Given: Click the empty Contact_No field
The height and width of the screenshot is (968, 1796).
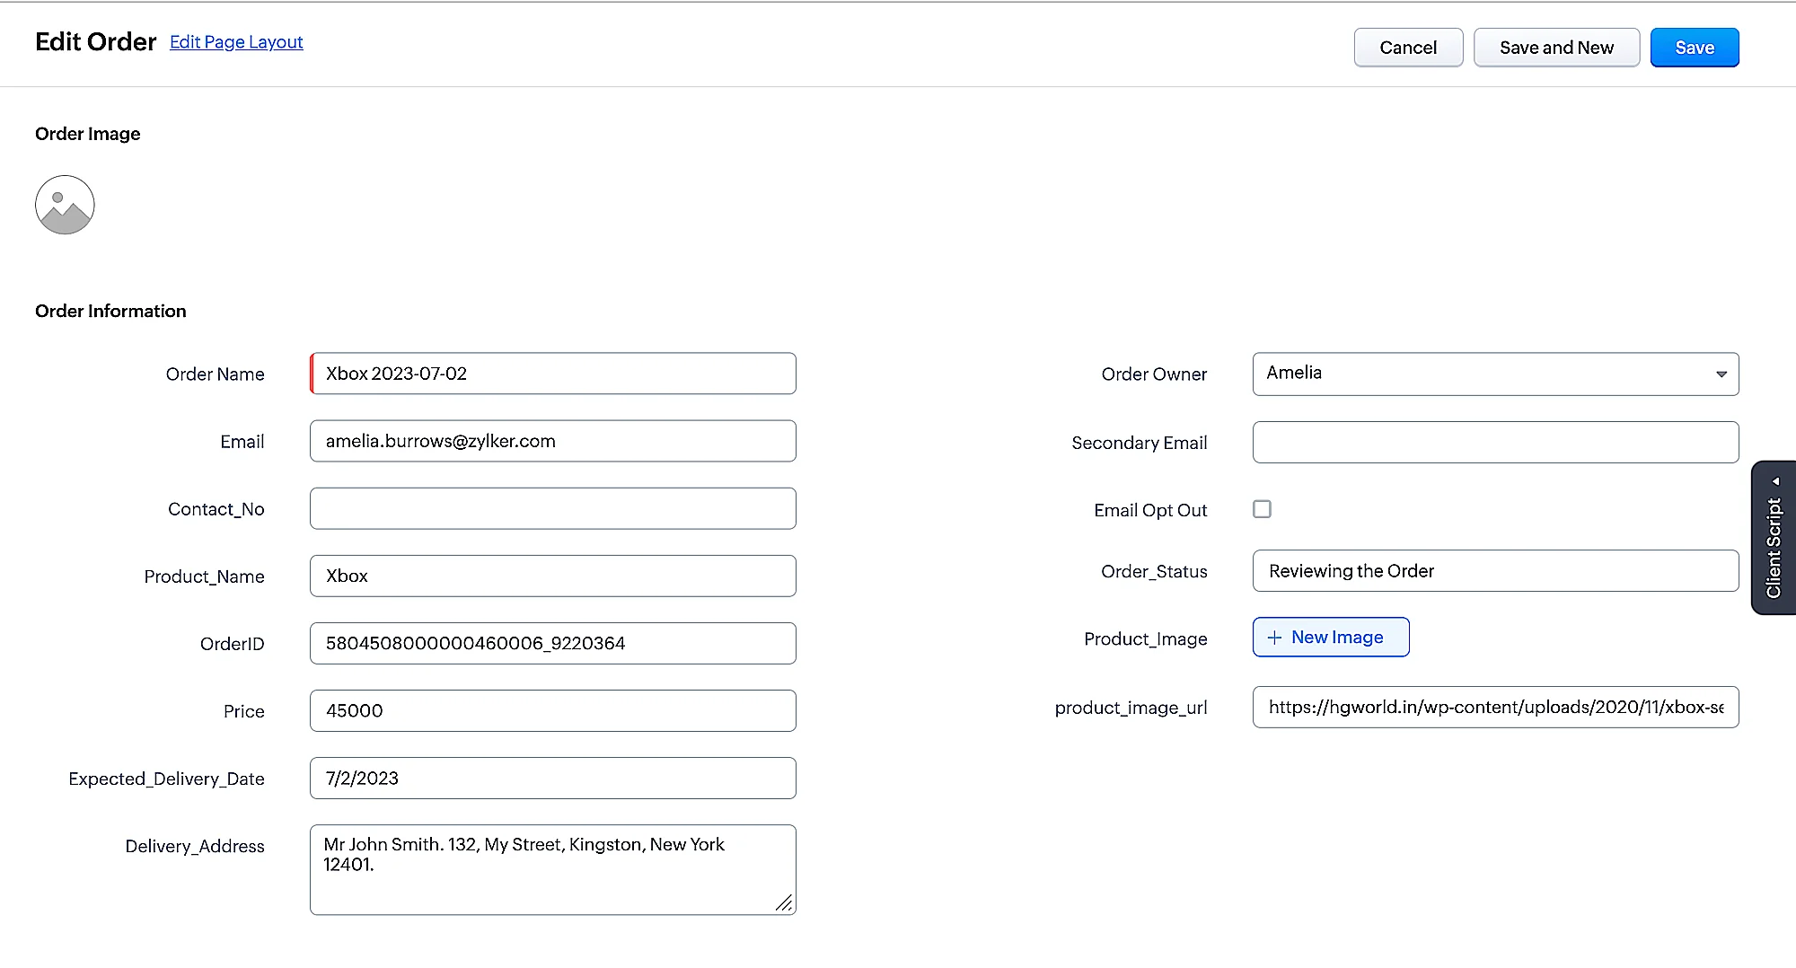Looking at the screenshot, I should point(552,508).
